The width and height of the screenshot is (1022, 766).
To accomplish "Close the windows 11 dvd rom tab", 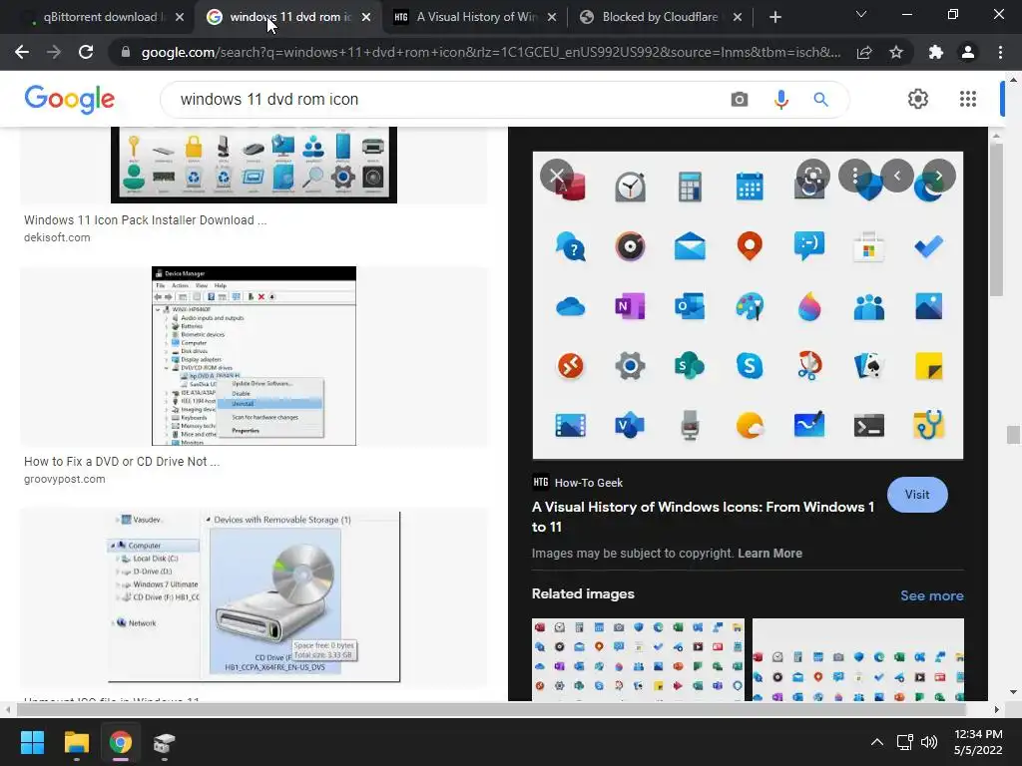I will (366, 17).
